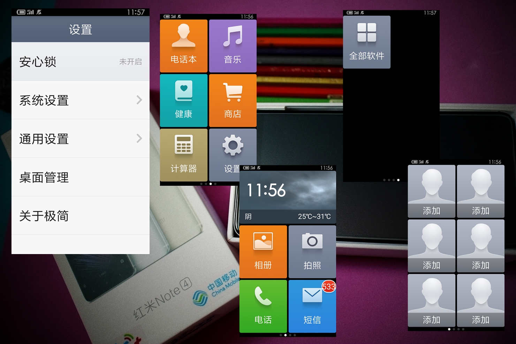Open the green 电话 phone tile
Viewport: 516px width, 344px height.
coord(263,306)
